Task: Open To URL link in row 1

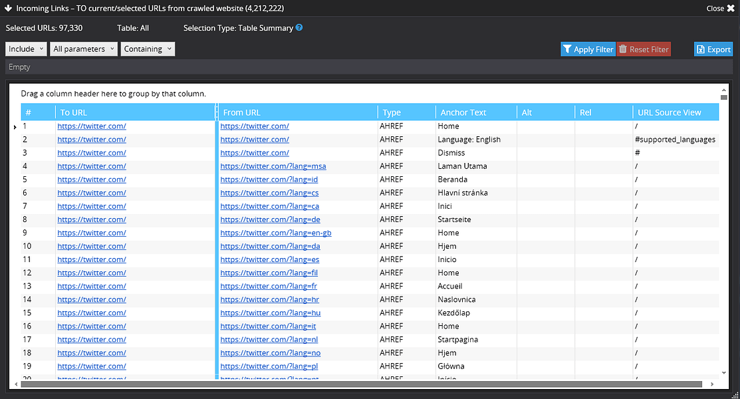Action: 92,126
